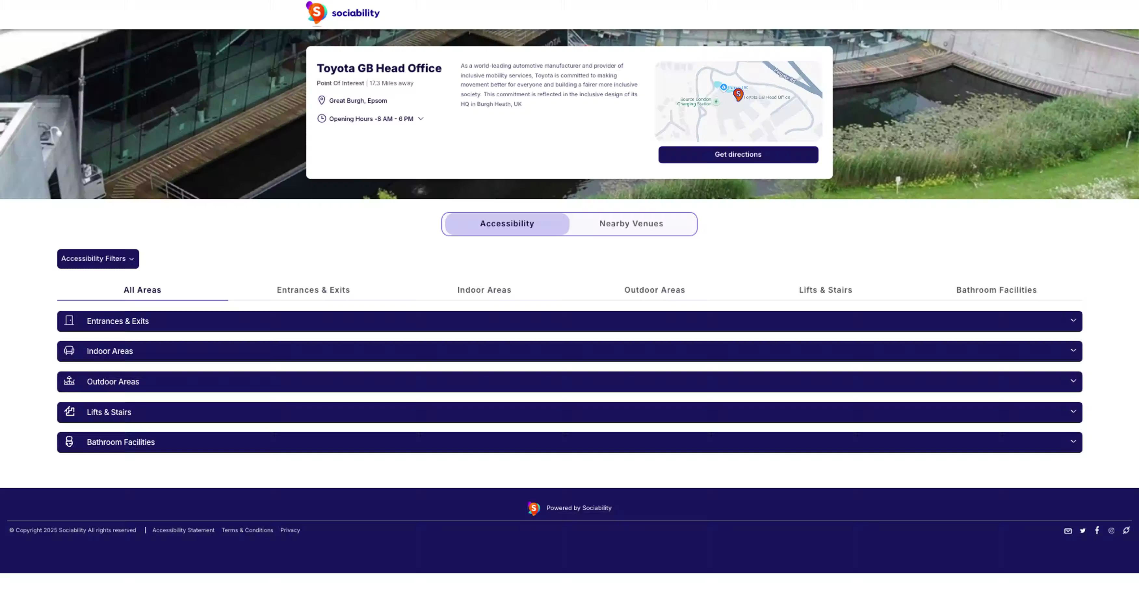This screenshot has width=1139, height=592.
Task: Click the last footer icon after Instagram
Action: (x=1126, y=530)
